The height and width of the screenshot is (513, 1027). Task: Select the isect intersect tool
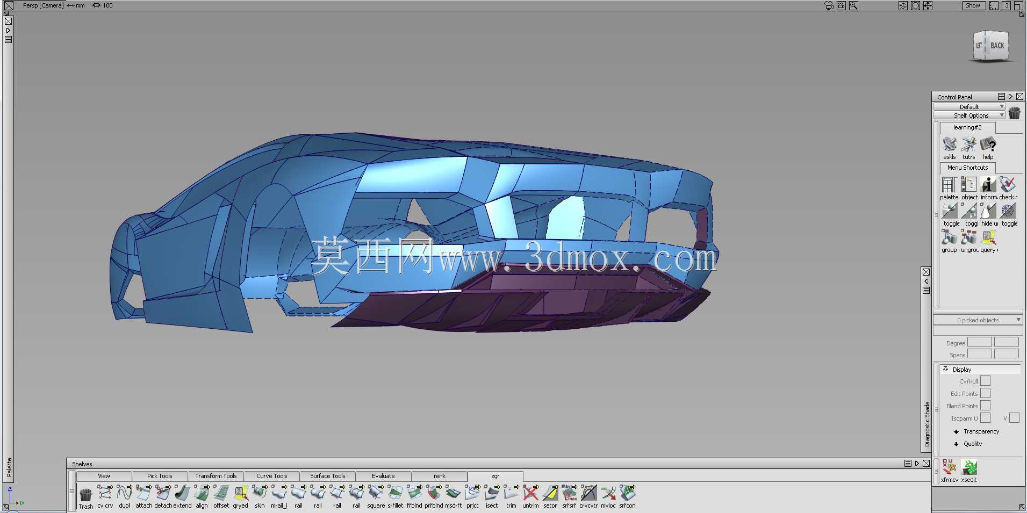tap(492, 493)
